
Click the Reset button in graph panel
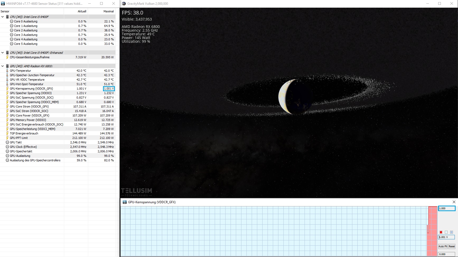[x=452, y=246]
